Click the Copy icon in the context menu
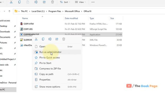Image resolution: width=165 pixels, height=93 pixels. [x=43, y=39]
